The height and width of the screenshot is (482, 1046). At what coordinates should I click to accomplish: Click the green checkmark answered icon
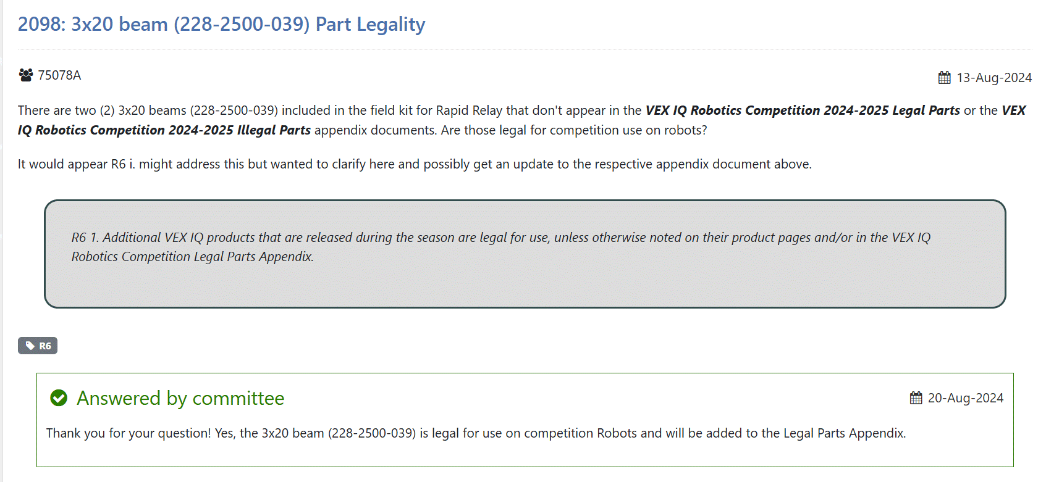click(x=59, y=398)
